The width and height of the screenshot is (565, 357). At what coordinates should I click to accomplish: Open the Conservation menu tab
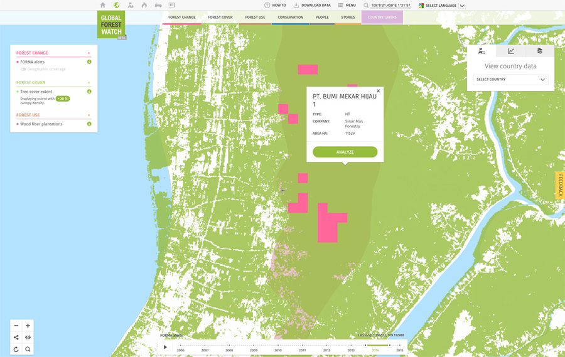point(291,18)
